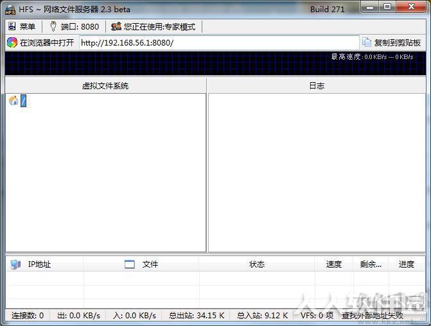Click 出: 0.0 KB/s status entry
Screen dimensions: 431x326
tap(78, 315)
